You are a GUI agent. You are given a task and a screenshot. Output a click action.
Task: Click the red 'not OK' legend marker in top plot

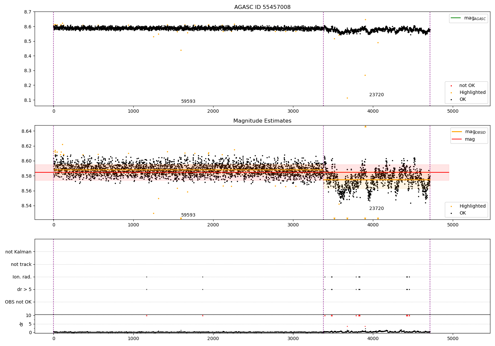451,86
